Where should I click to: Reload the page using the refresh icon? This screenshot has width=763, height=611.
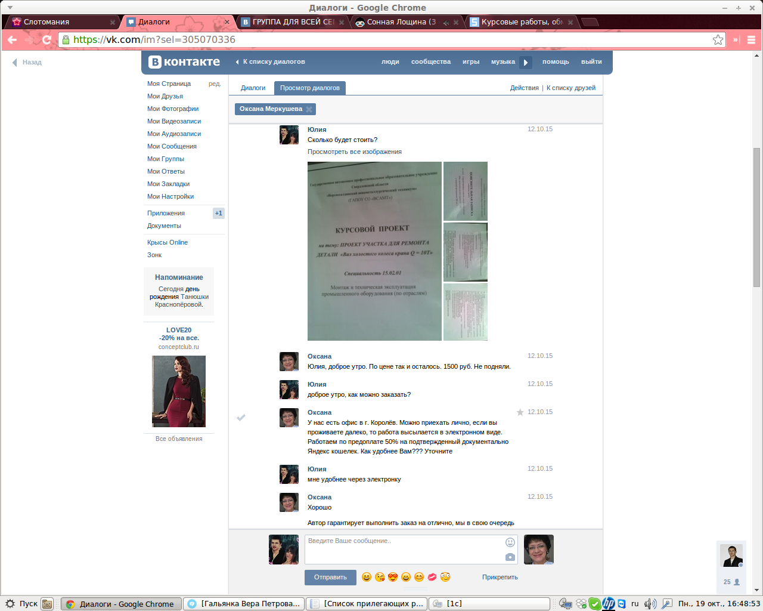pyautogui.click(x=47, y=40)
